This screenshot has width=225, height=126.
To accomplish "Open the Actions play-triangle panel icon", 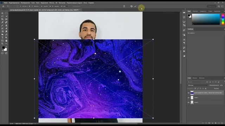I will pyautogui.click(x=184, y=51).
